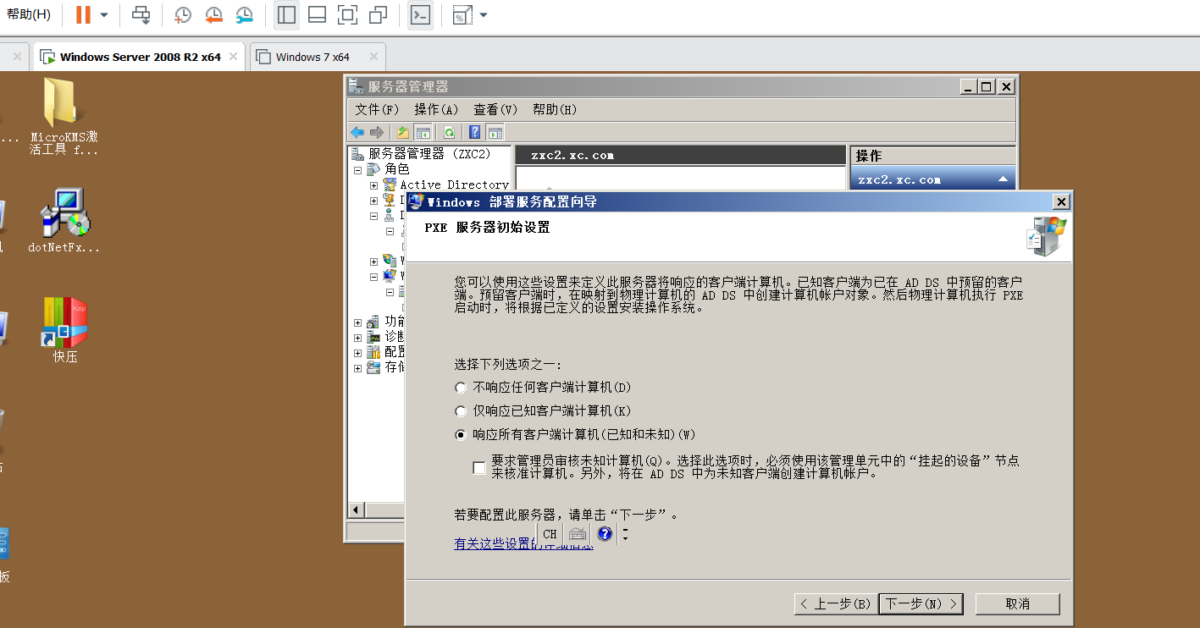This screenshot has width=1200, height=628.
Task: Pause the virtual machine with the orange pause icon
Action: click(83, 14)
